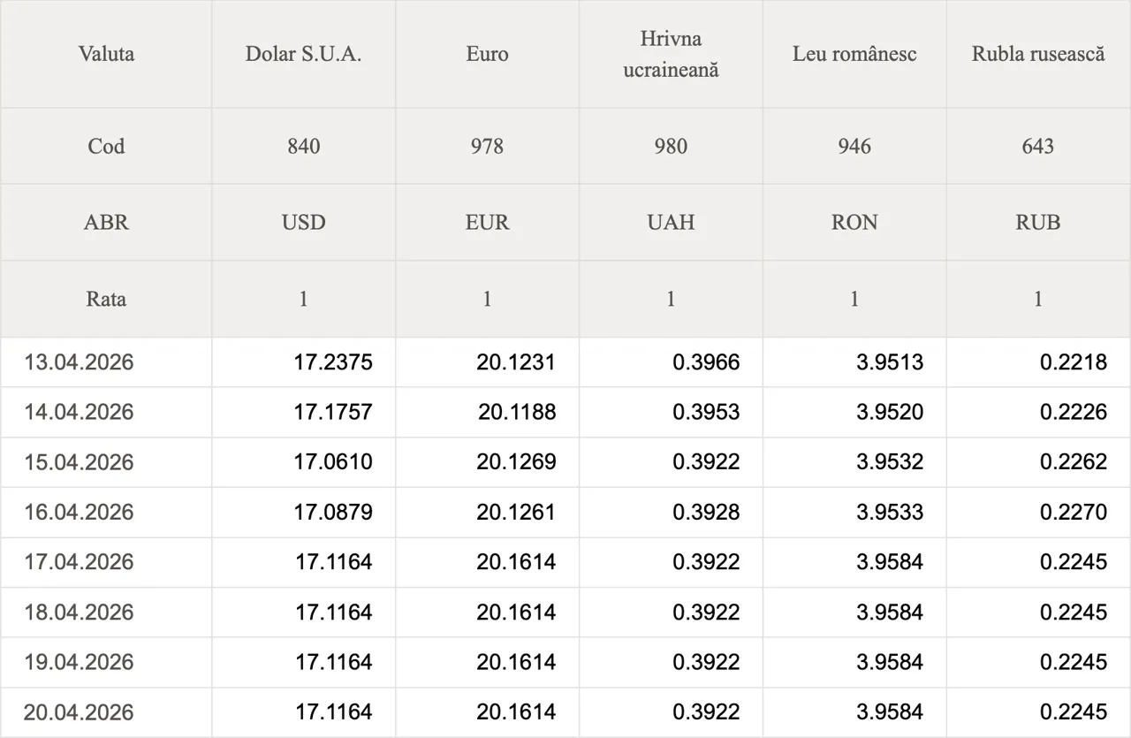Select the date 13.04.2026 row label
The width and height of the screenshot is (1131, 738).
(79, 362)
